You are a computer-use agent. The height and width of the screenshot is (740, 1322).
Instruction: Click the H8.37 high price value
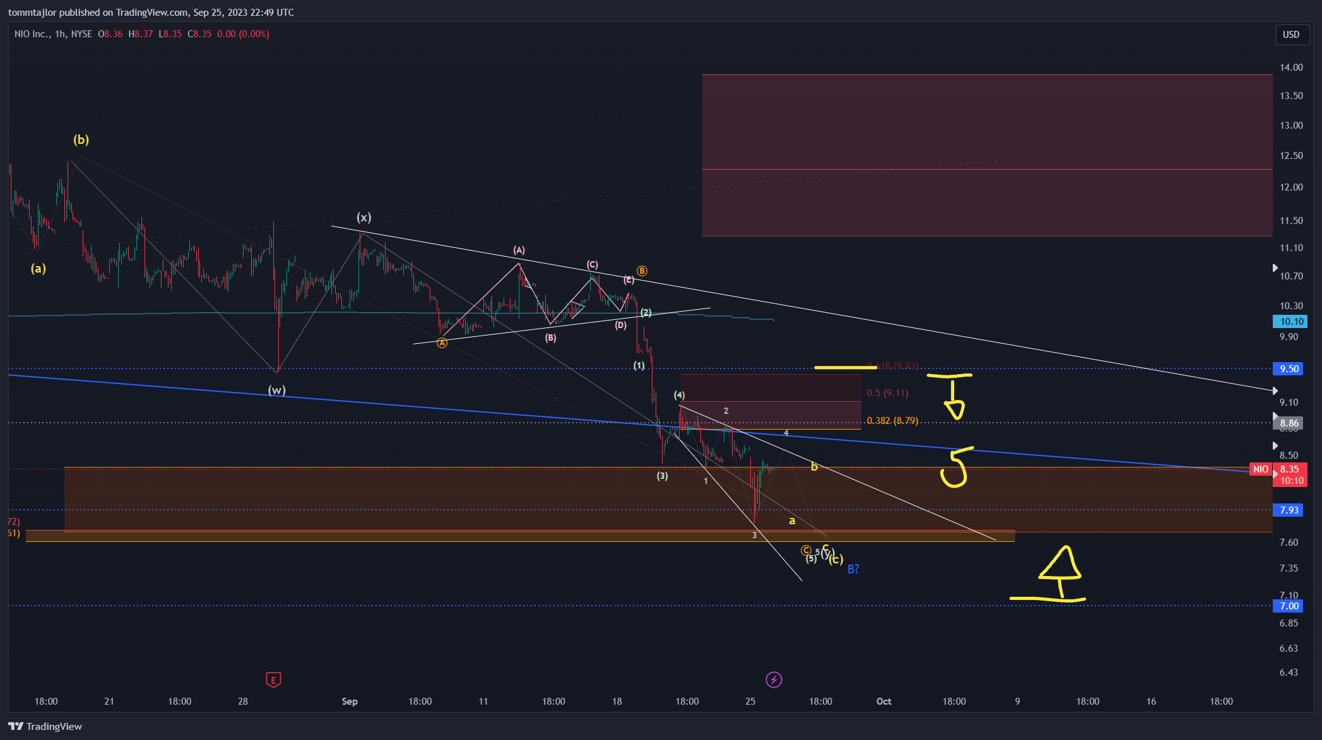(x=141, y=34)
